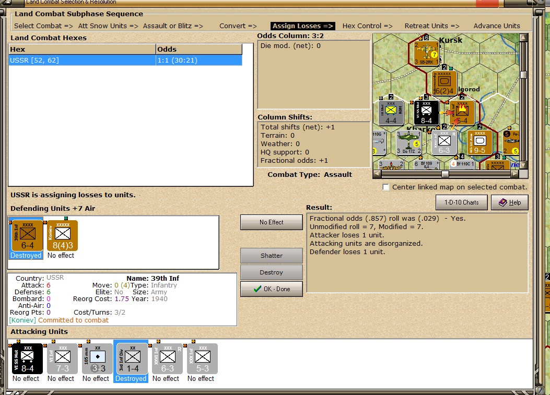This screenshot has height=395, width=550.
Task: Open the 1-D-10 Charts
Action: 462,202
